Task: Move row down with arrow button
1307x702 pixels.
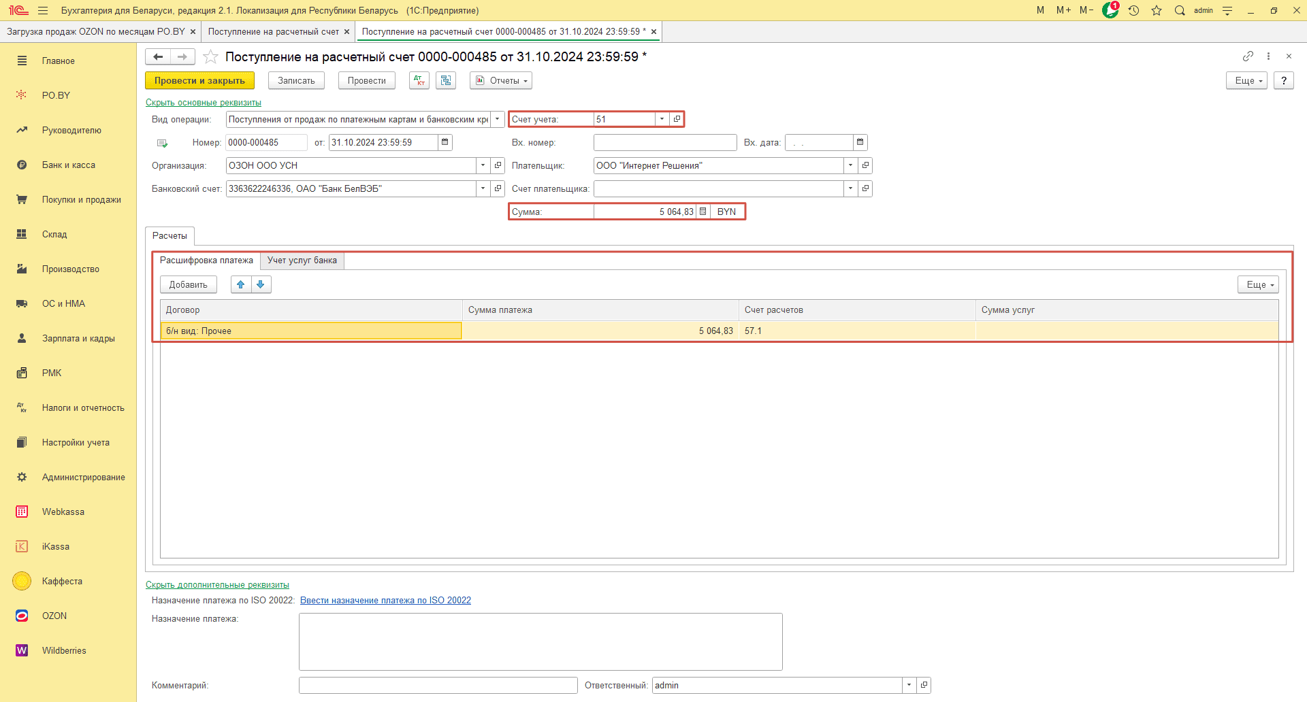Action: pos(261,284)
